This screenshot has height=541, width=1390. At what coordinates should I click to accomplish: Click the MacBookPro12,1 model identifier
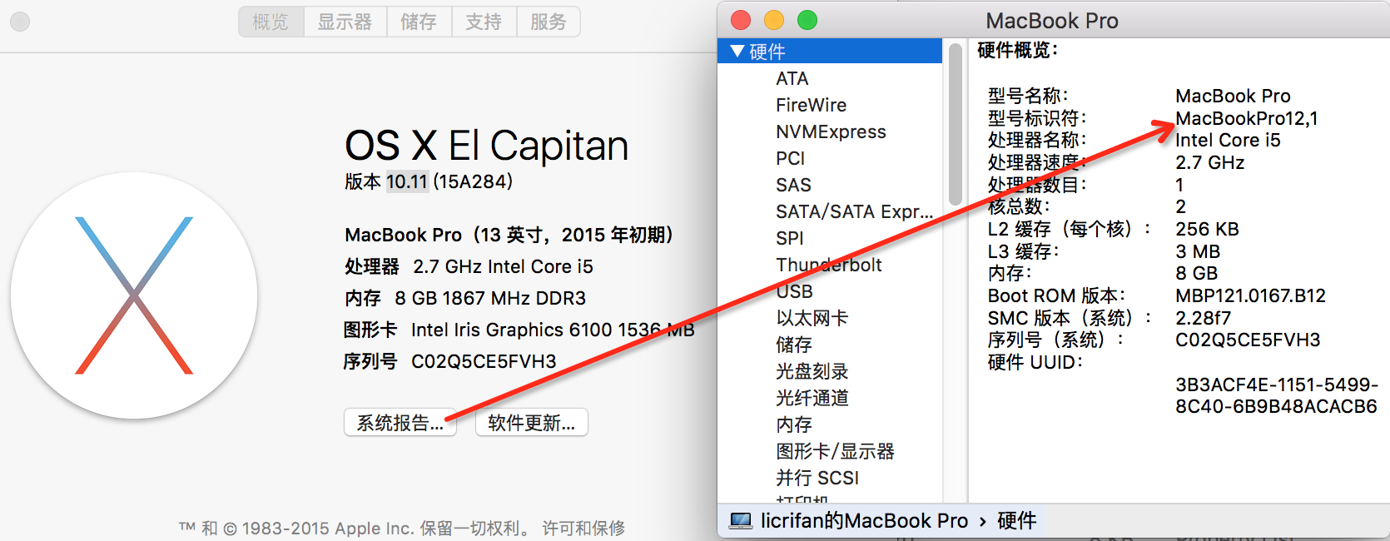(1246, 118)
